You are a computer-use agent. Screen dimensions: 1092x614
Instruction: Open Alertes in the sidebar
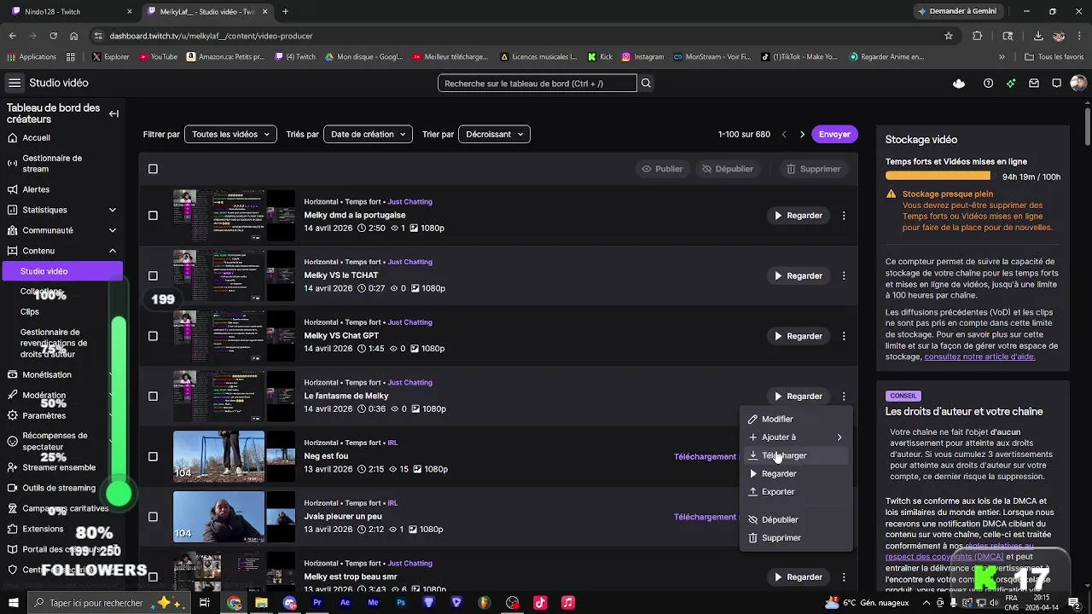click(36, 189)
